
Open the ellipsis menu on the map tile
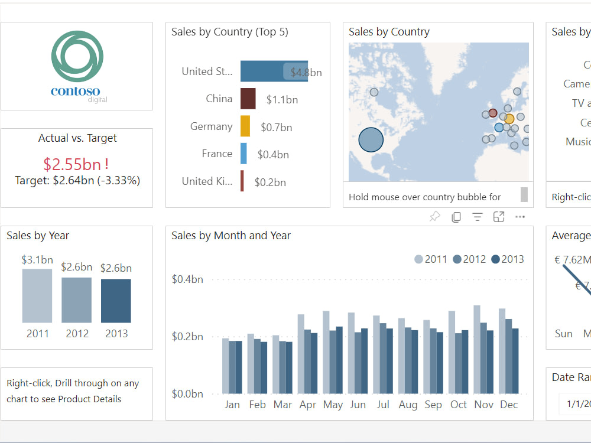pos(519,217)
